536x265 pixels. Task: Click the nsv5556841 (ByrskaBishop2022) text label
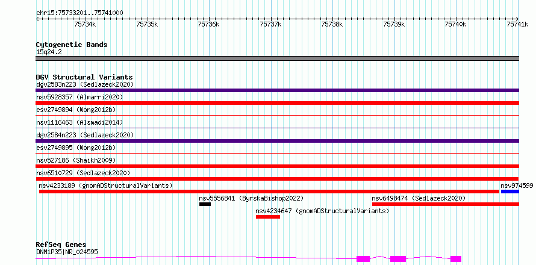(251, 198)
